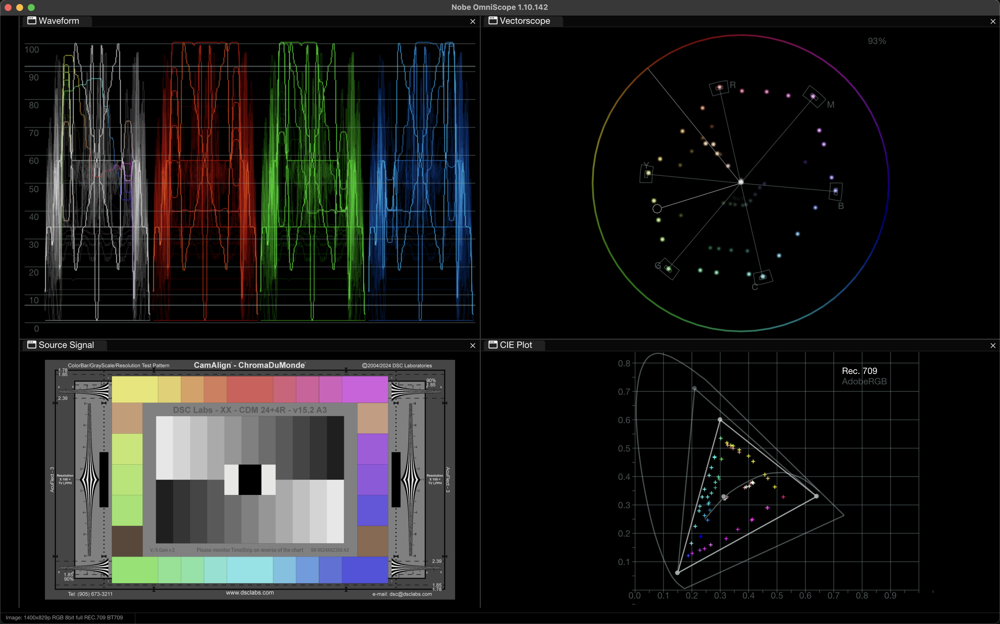Click the M magenta target box
Image resolution: width=1000 pixels, height=624 pixels.
pos(814,97)
